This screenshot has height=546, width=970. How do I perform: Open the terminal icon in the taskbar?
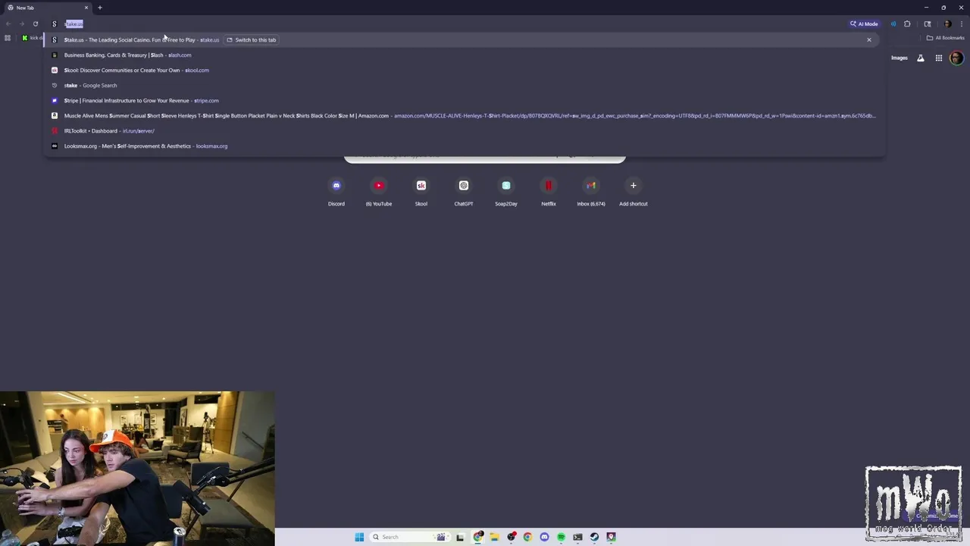pyautogui.click(x=577, y=537)
